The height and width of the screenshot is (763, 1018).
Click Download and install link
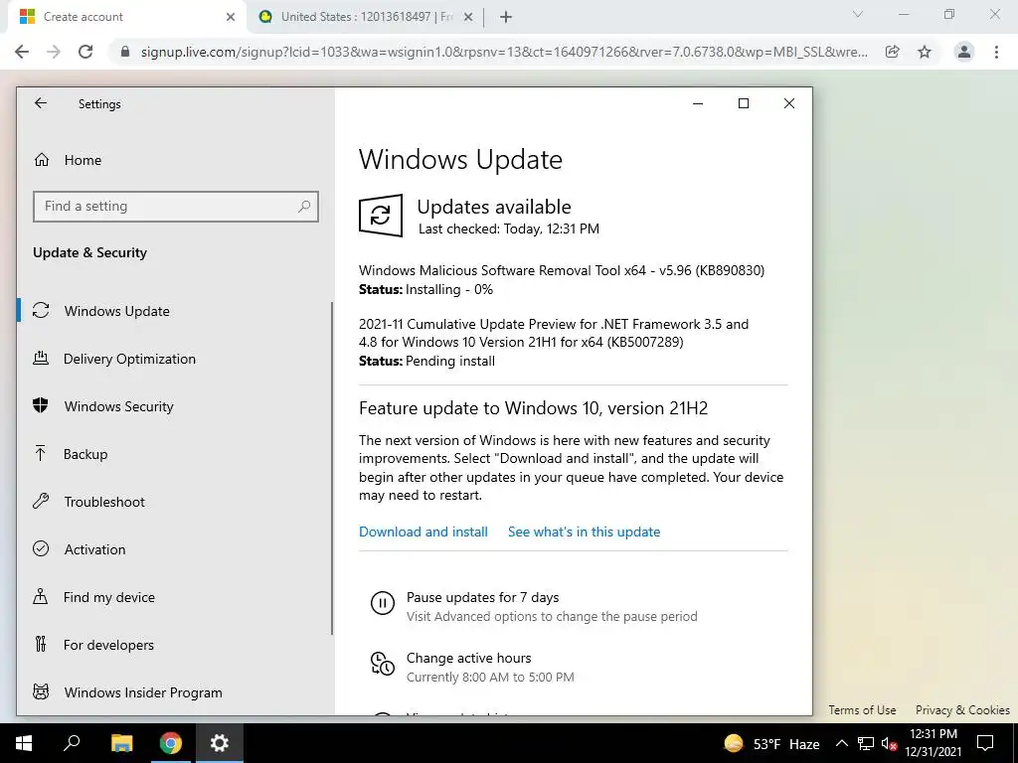(x=424, y=532)
